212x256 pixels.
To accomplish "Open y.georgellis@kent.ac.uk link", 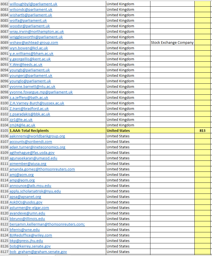I will click(30, 59).
